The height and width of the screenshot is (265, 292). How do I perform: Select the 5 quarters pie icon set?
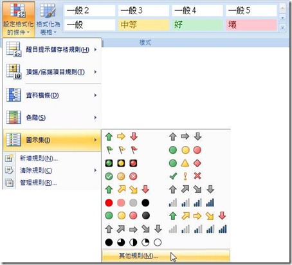pos(133,242)
